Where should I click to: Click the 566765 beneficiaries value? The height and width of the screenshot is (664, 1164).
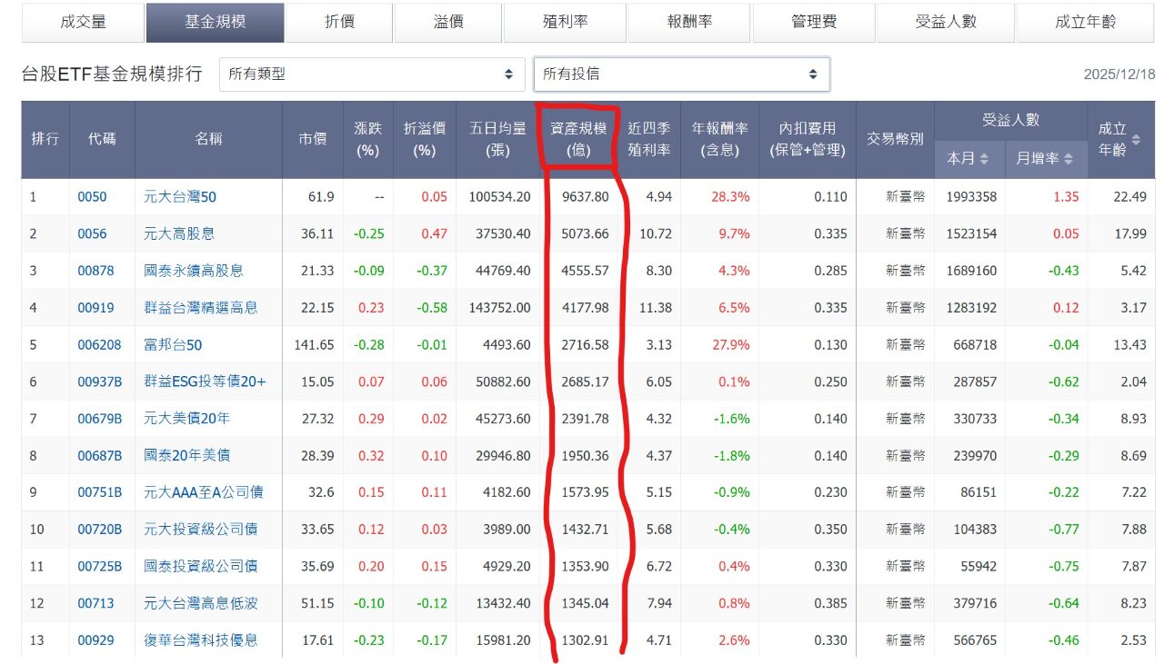click(975, 640)
